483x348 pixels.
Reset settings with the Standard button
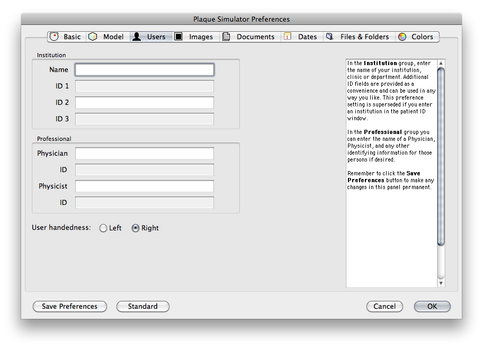point(142,306)
